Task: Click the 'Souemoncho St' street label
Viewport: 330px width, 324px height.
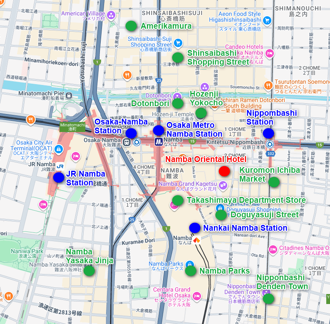Action: tap(245, 87)
